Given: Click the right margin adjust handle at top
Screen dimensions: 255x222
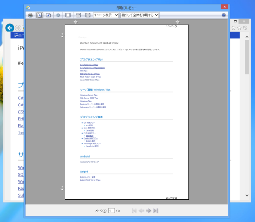Looking at the screenshot, I should [x=177, y=22].
